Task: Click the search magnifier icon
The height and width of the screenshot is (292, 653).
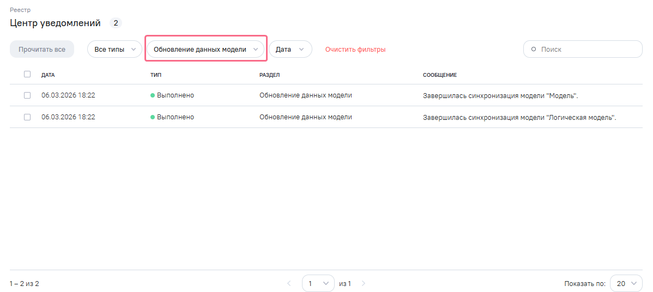Action: (534, 49)
